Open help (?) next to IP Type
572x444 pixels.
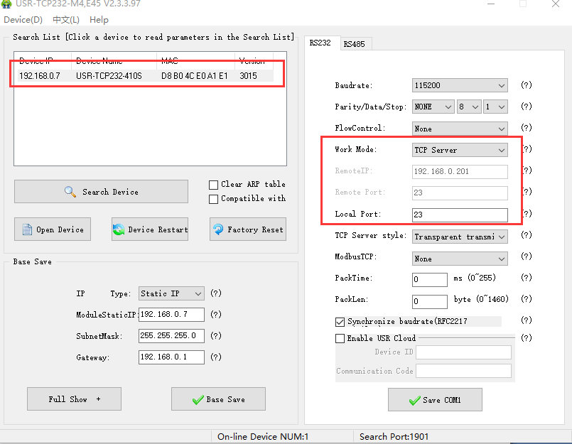[216, 293]
